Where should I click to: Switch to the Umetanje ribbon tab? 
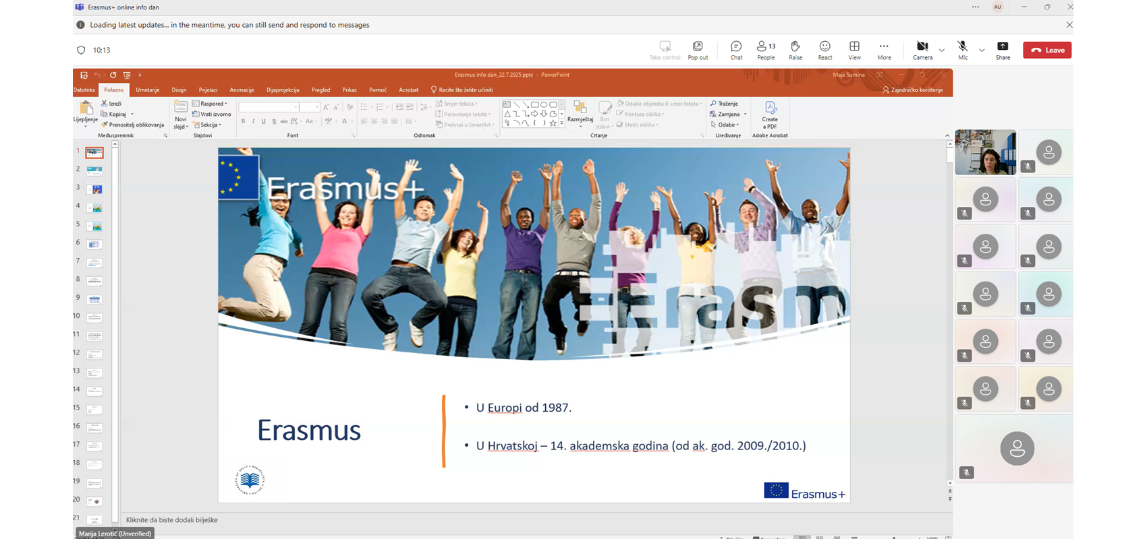[148, 90]
